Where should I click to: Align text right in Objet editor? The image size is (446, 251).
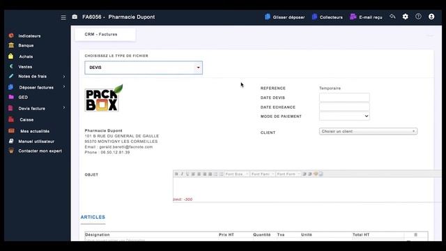(204, 174)
